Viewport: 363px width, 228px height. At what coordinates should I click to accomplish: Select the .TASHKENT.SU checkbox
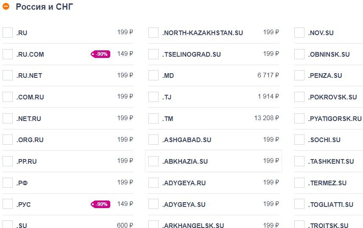pyautogui.click(x=299, y=161)
